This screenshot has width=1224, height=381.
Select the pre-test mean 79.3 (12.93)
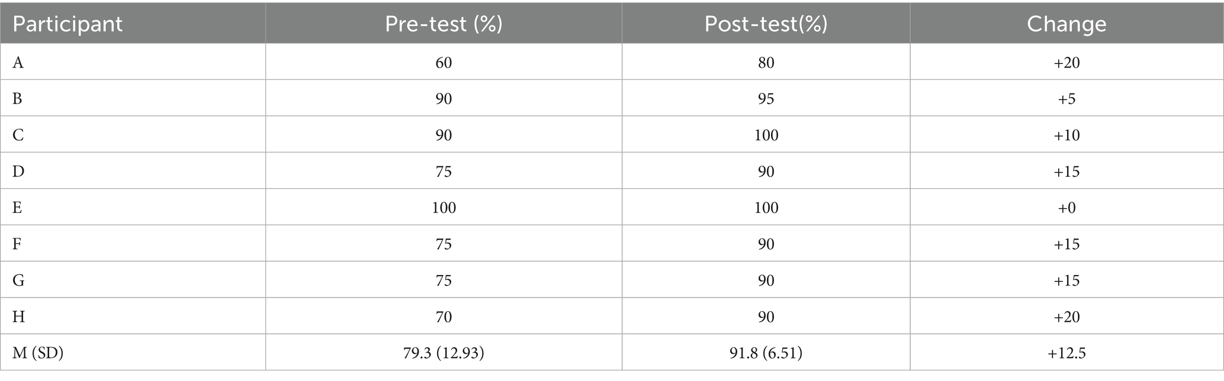coord(444,353)
